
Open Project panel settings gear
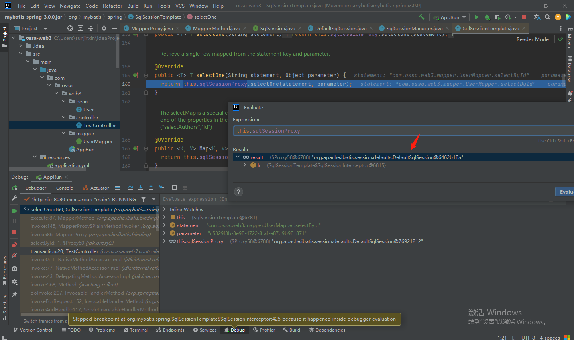click(x=104, y=28)
